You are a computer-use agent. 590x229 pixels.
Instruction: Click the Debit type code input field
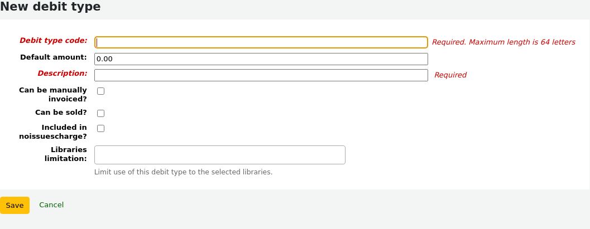point(261,42)
